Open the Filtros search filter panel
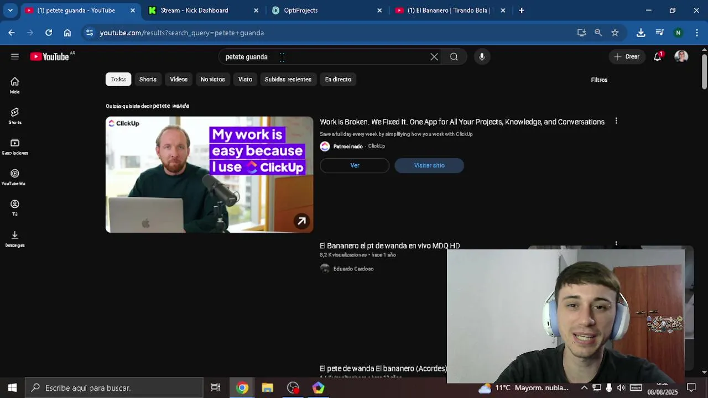This screenshot has width=708, height=398. tap(599, 80)
